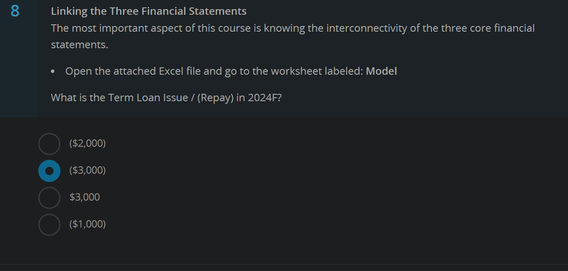Click the question number 8
This screenshot has height=271, width=568.
[14, 11]
